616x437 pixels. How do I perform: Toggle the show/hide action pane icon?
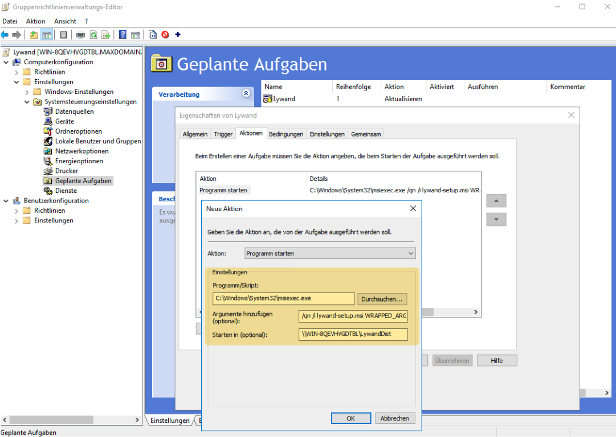[x=136, y=35]
